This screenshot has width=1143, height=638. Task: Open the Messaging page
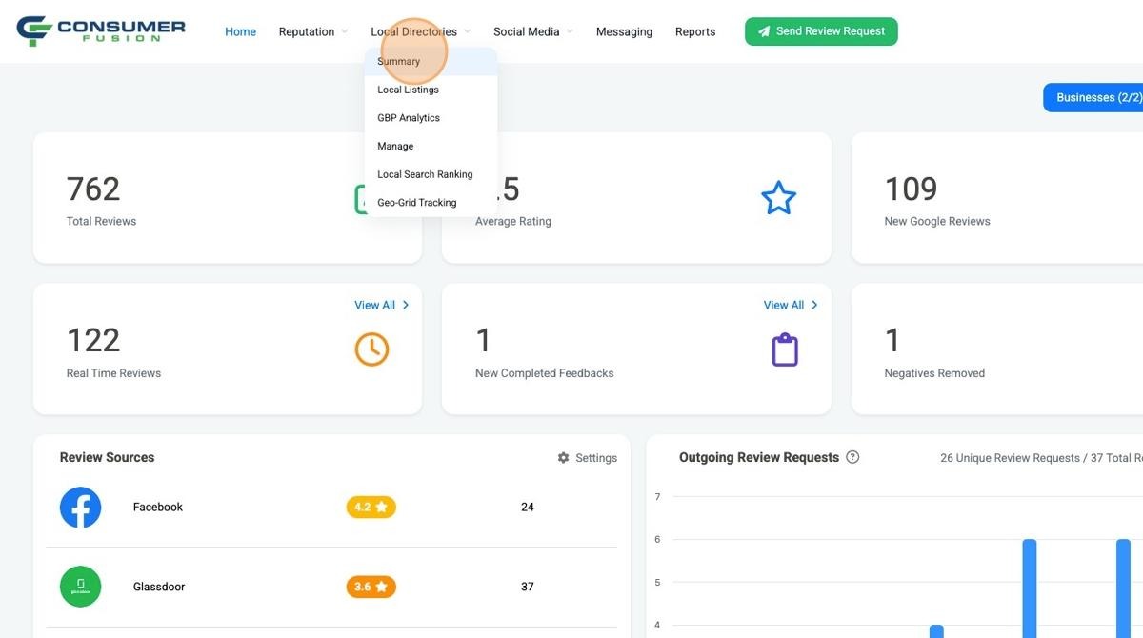[624, 31]
